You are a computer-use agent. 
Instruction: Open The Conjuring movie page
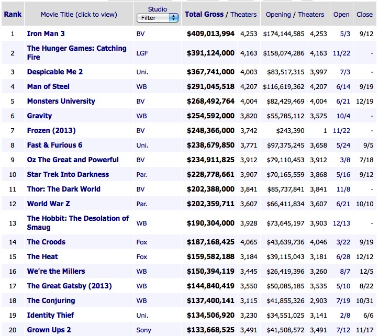(51, 300)
